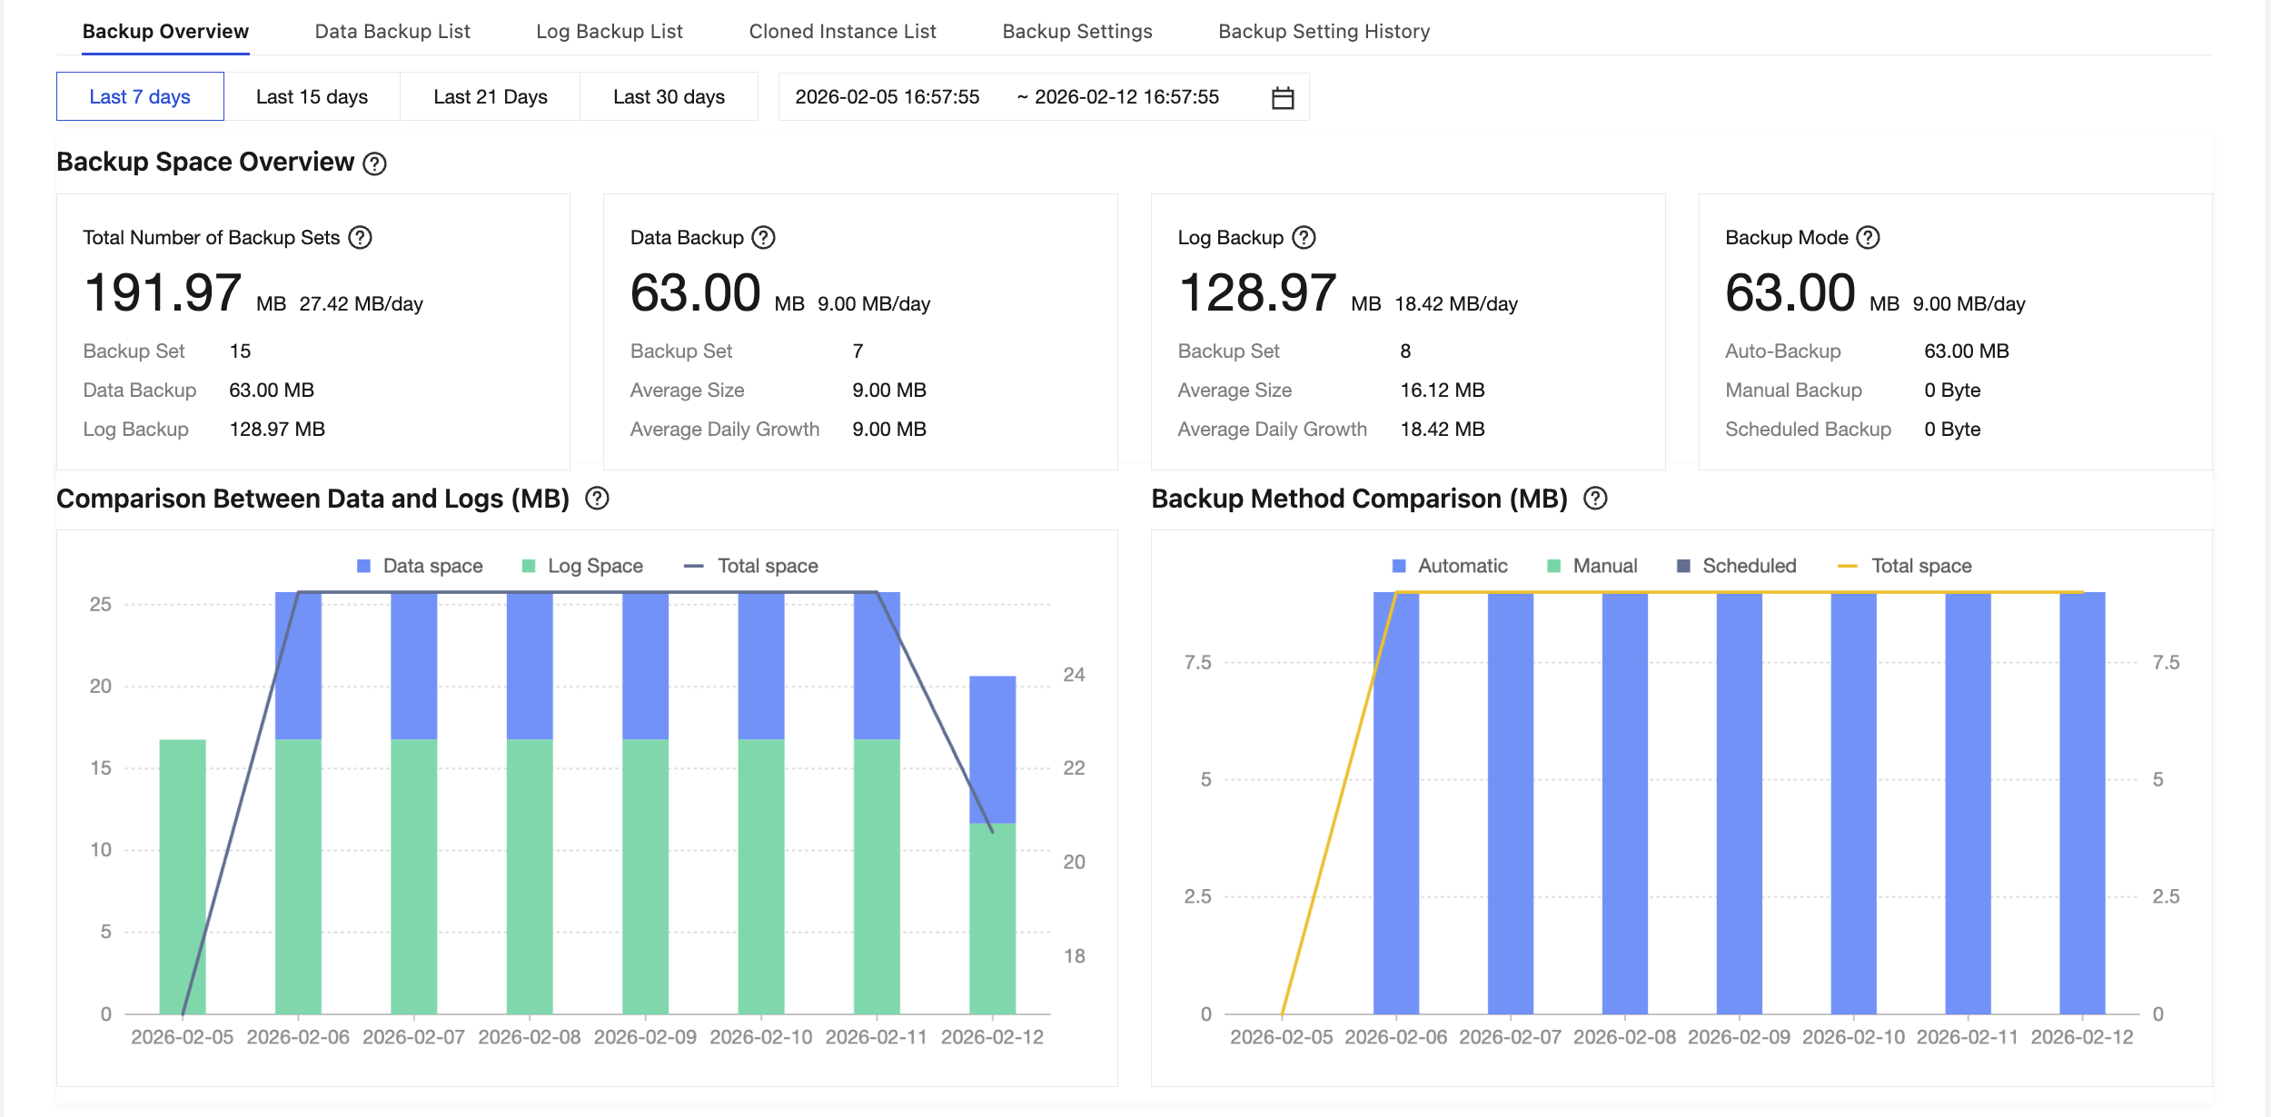Click the Backup Mode card help icon
The width and height of the screenshot is (2271, 1117).
(1868, 238)
